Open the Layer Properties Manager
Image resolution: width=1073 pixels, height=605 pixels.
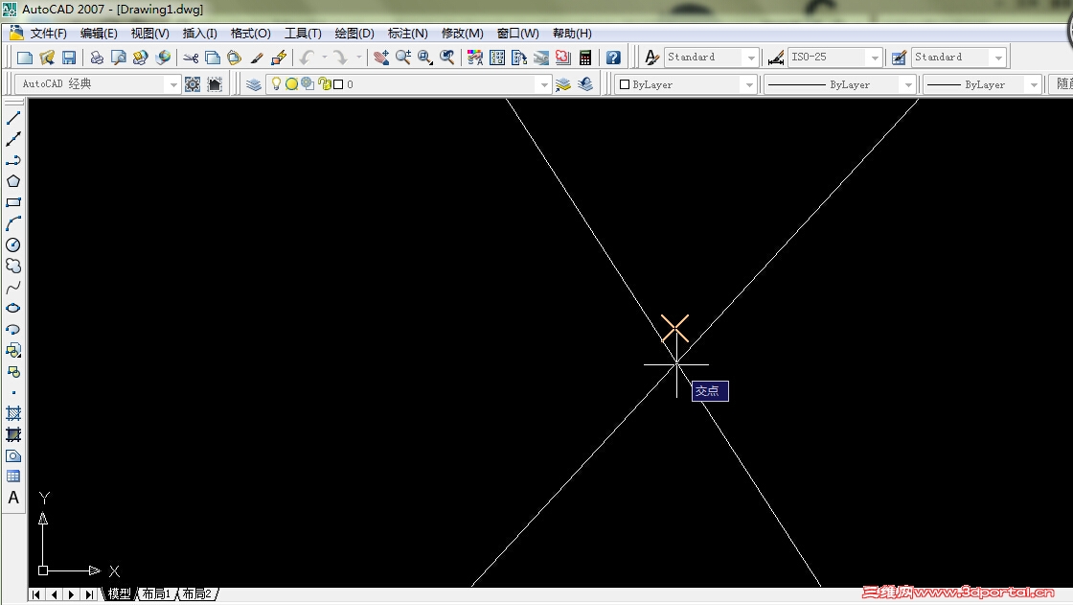click(254, 84)
